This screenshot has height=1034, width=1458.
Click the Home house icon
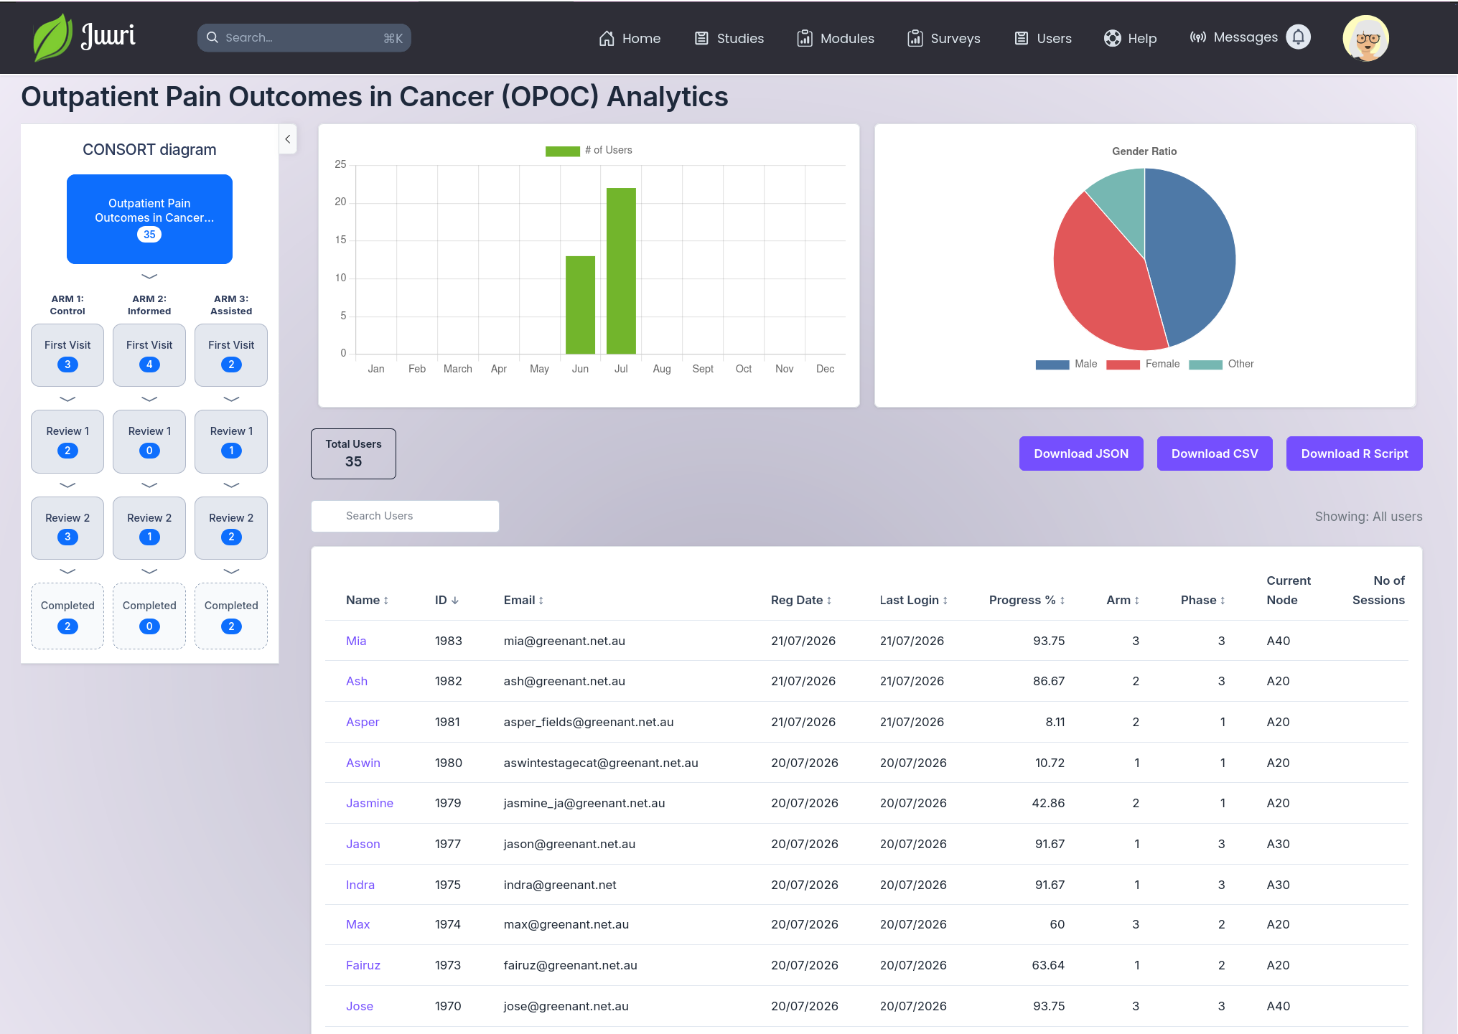(x=607, y=38)
